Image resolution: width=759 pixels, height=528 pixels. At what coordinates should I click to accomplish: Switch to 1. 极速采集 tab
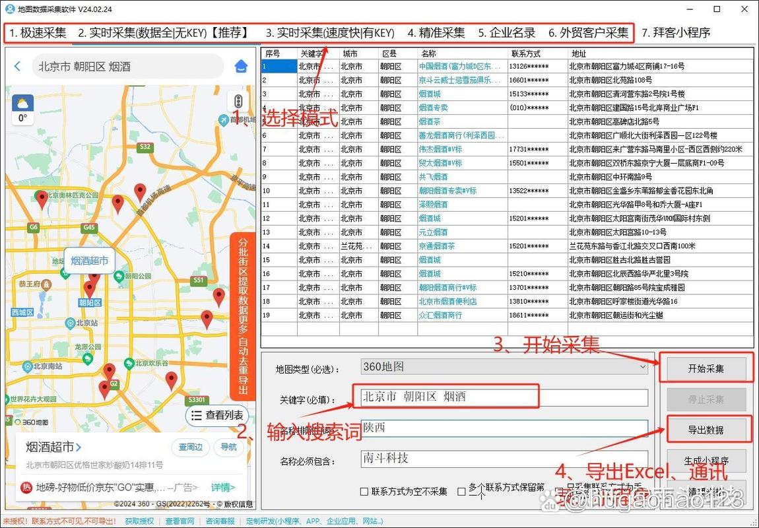(38, 33)
